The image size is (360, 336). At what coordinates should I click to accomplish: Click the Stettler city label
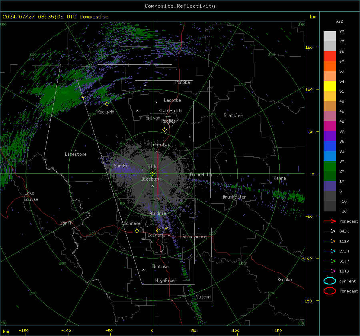click(233, 115)
